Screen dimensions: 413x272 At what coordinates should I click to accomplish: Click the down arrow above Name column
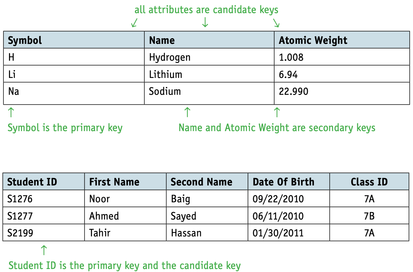tap(205, 22)
